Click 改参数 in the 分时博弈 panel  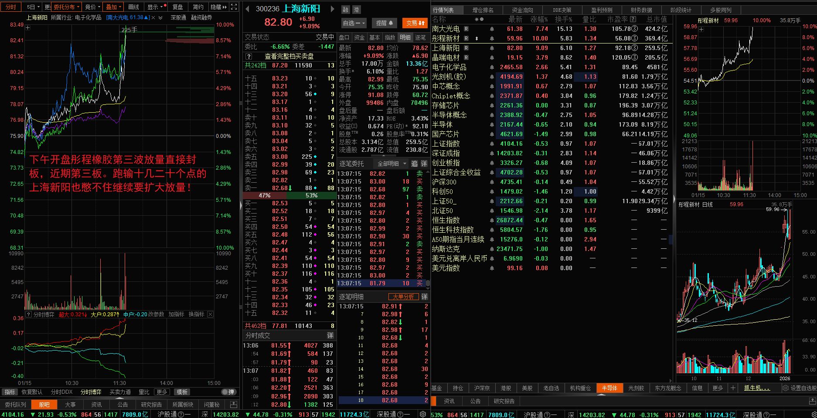point(157,314)
